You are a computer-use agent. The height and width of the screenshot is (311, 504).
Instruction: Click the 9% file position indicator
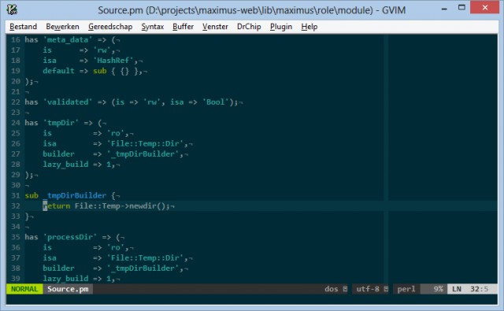tap(438, 289)
